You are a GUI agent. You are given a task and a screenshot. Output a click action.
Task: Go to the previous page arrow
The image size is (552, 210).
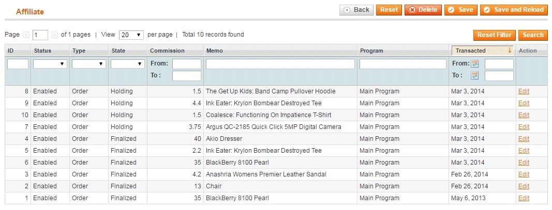tap(26, 35)
